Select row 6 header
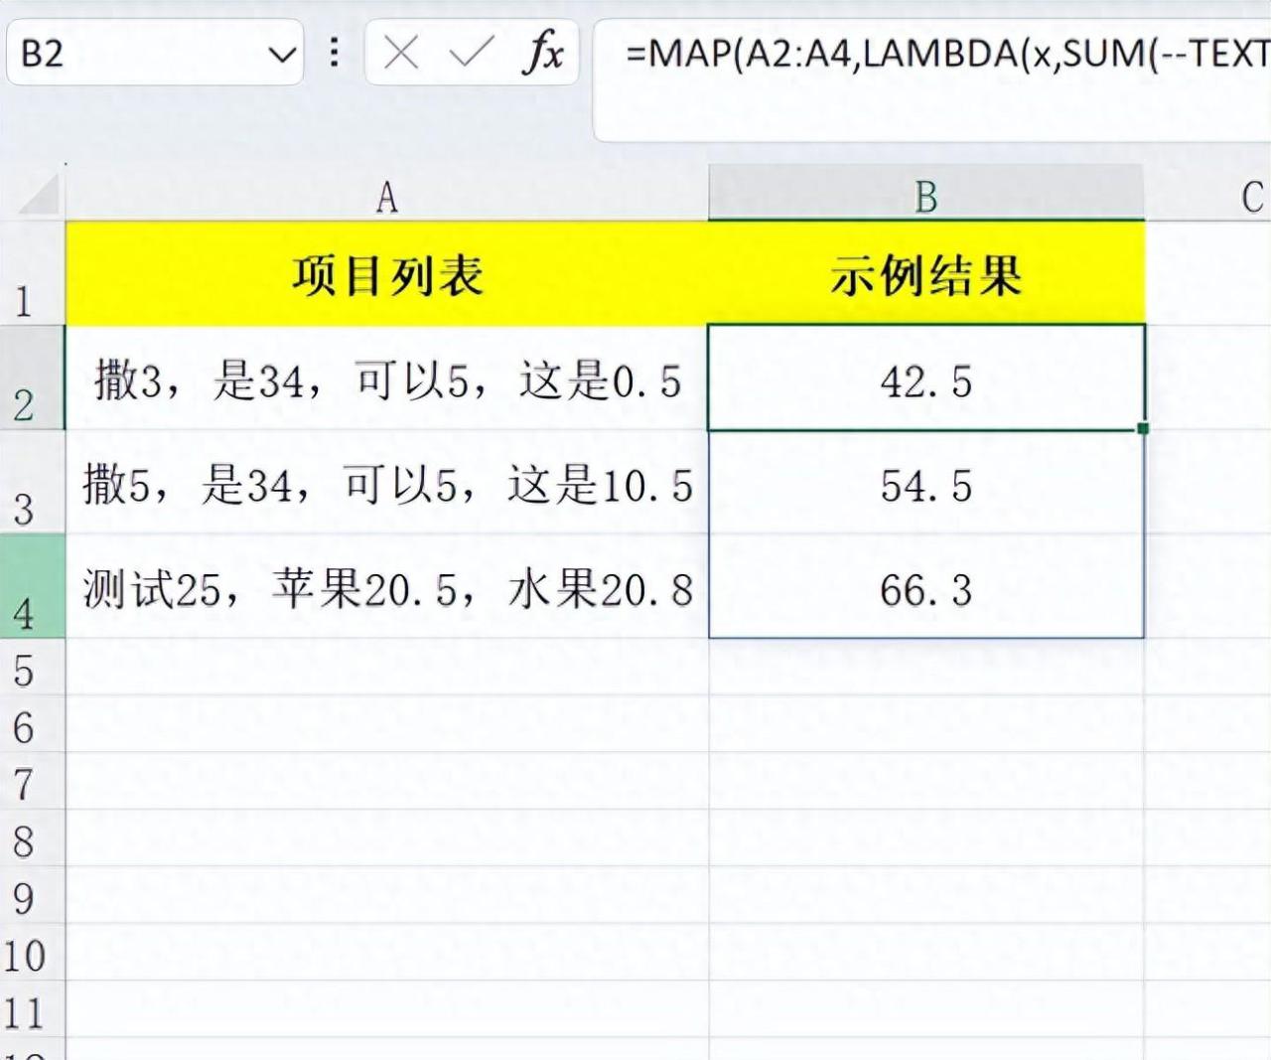The image size is (1271, 1060). pyautogui.click(x=32, y=723)
